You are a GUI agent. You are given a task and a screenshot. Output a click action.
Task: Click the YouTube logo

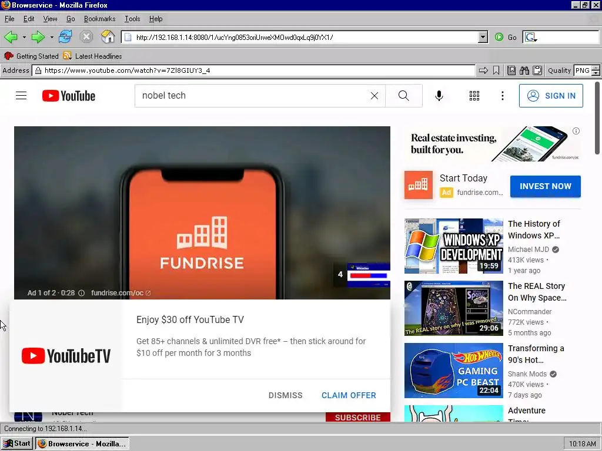[x=69, y=96]
